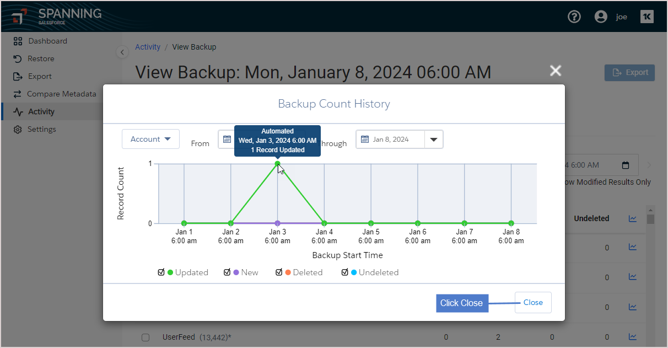This screenshot has height=348, width=668.
Task: Expand the Through date dropdown arrow
Action: point(434,140)
